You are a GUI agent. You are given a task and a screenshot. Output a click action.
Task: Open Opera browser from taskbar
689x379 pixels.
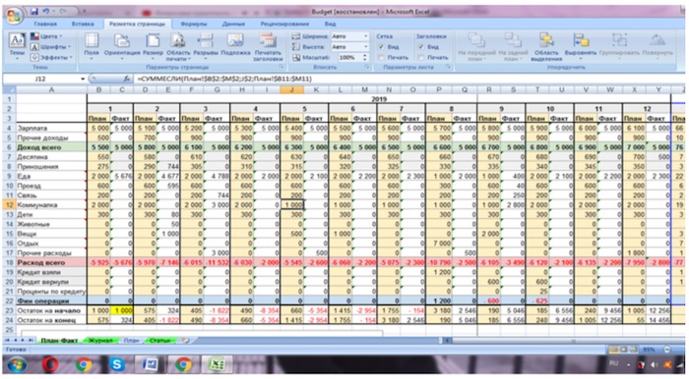click(50, 364)
